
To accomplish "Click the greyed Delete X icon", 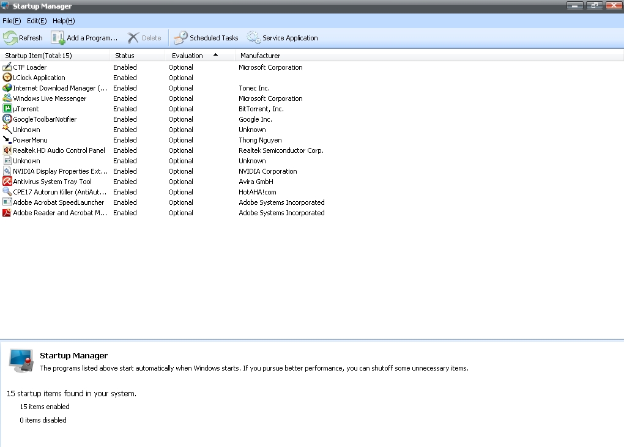I will [133, 38].
